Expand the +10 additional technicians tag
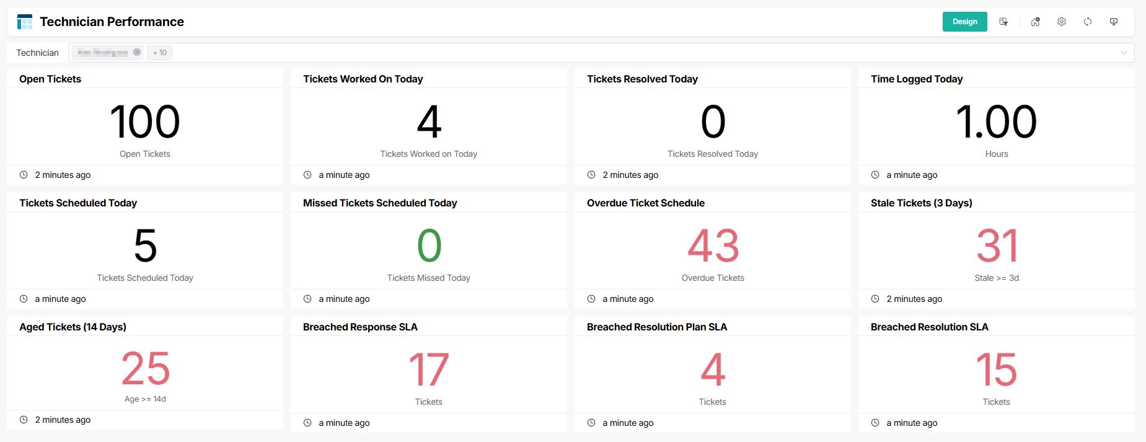Screen dimensions: 1146x442 tap(159, 53)
